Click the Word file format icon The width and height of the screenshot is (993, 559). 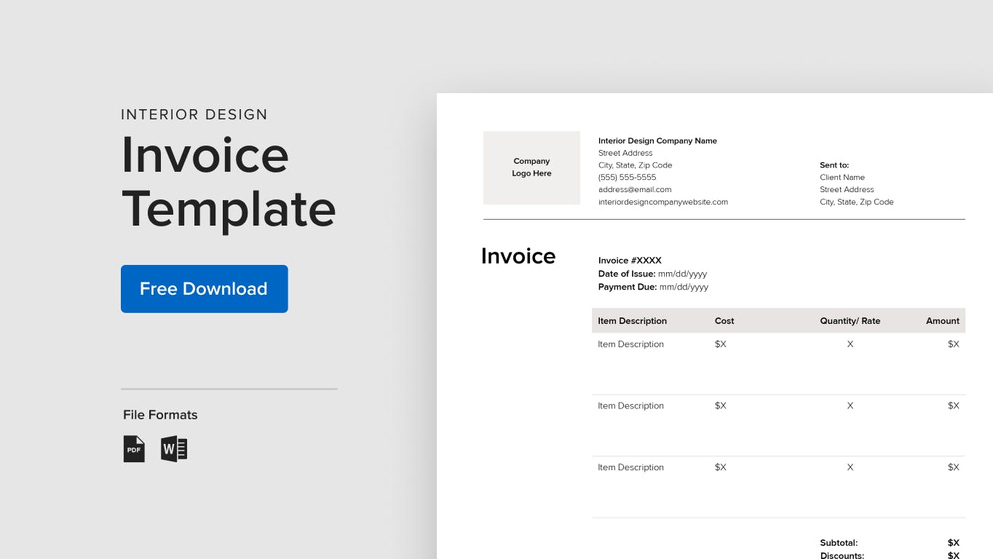pyautogui.click(x=174, y=448)
